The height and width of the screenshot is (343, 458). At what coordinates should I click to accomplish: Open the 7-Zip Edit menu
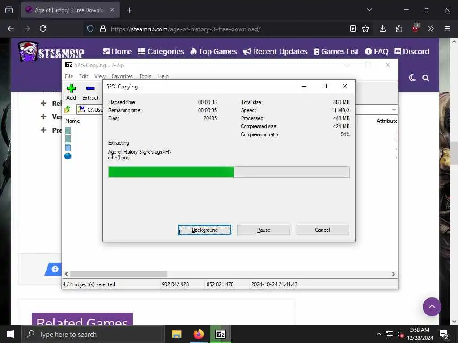(84, 76)
